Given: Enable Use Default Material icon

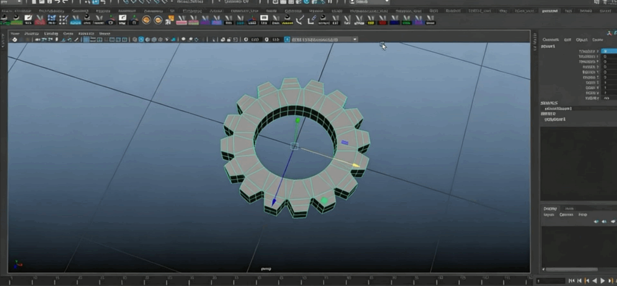Looking at the screenshot, I should click(147, 40).
